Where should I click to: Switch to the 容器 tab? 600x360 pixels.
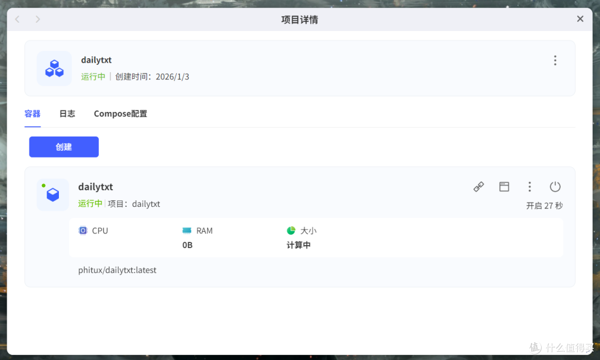33,114
